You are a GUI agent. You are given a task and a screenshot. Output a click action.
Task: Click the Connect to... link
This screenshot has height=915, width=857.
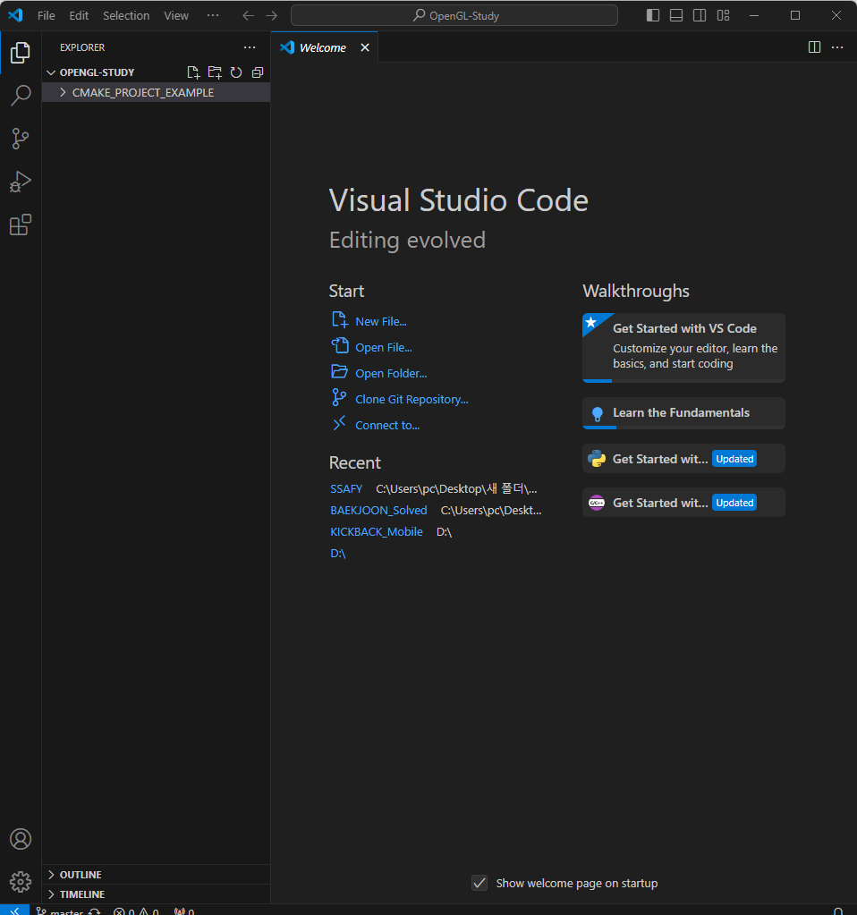pos(387,426)
